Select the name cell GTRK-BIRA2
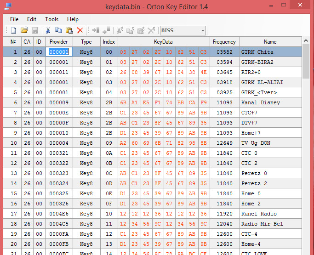 click(x=270, y=62)
